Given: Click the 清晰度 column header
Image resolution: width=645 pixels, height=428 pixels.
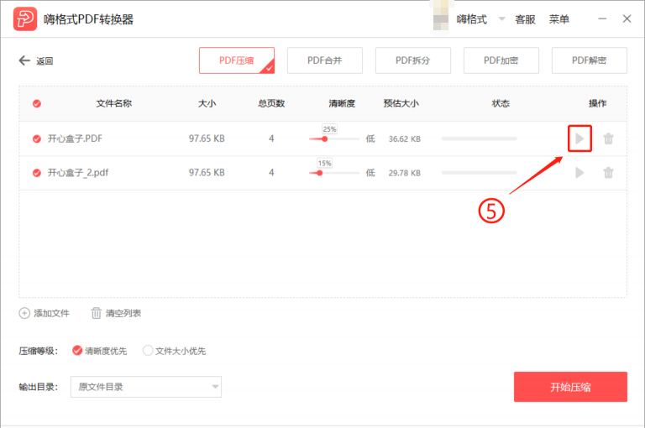Looking at the screenshot, I should pos(342,103).
